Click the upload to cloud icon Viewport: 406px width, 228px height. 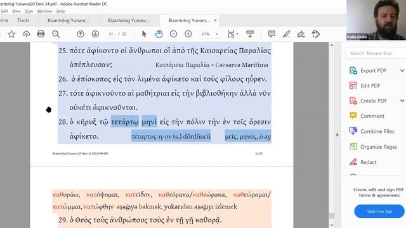tap(26, 34)
